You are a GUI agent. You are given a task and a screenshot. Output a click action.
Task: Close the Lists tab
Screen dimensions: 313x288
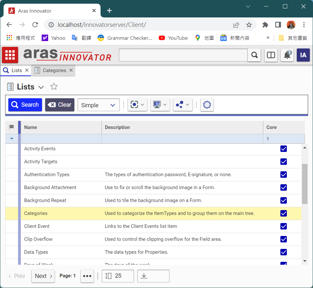pos(27,70)
